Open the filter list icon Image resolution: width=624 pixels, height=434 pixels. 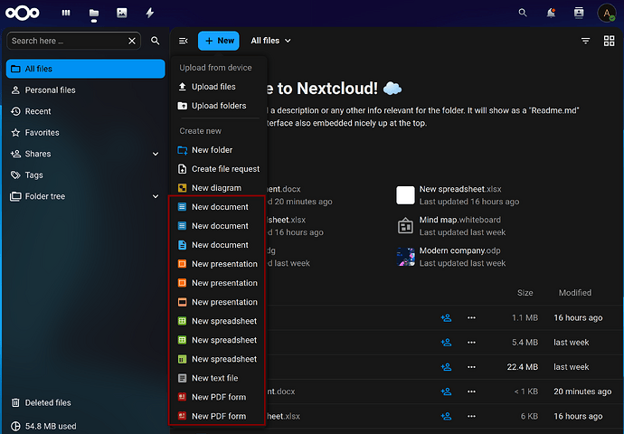pyautogui.click(x=585, y=41)
